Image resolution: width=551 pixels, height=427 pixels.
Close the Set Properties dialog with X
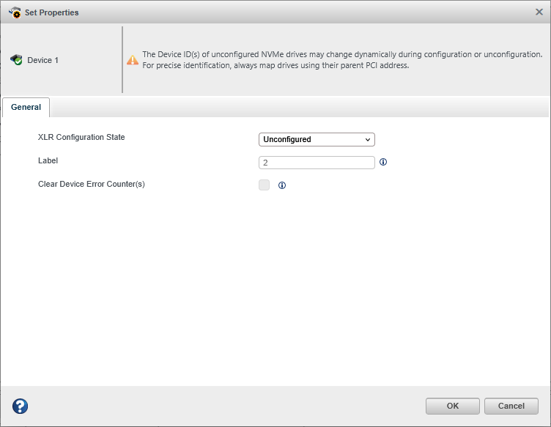pos(539,12)
